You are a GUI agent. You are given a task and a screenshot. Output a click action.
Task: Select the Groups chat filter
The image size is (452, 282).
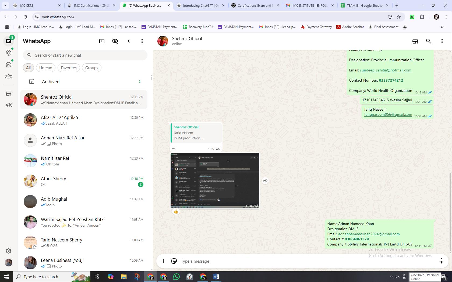pos(92,68)
